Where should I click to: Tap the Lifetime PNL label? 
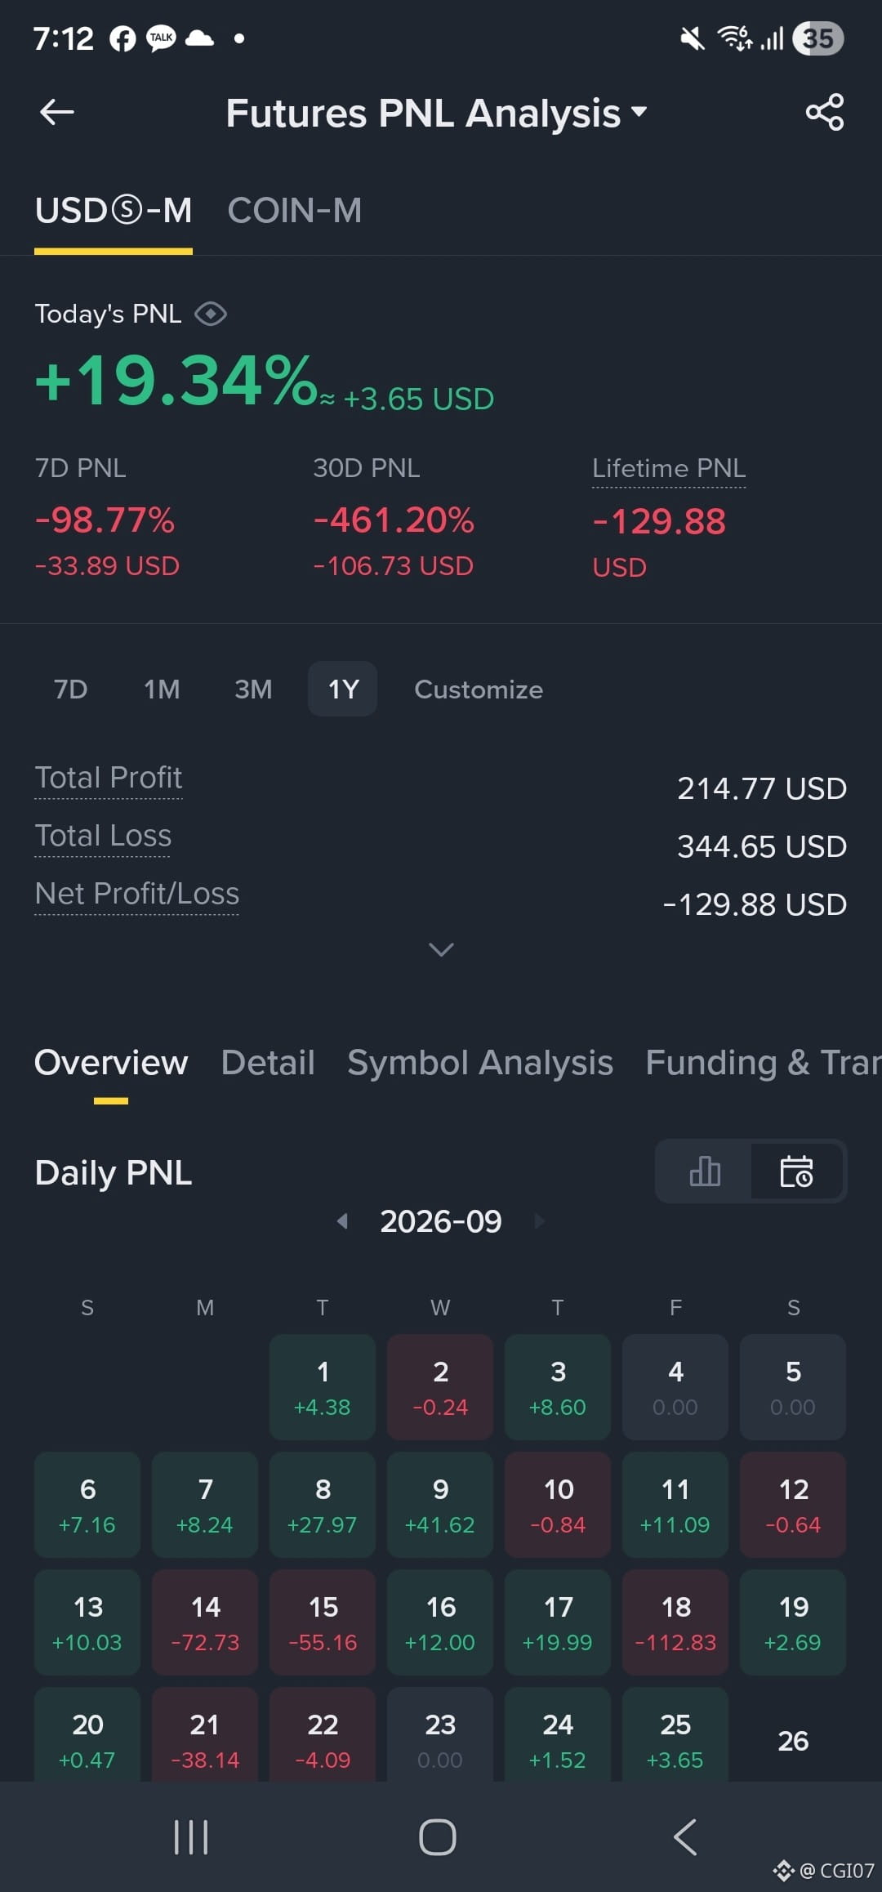(669, 468)
